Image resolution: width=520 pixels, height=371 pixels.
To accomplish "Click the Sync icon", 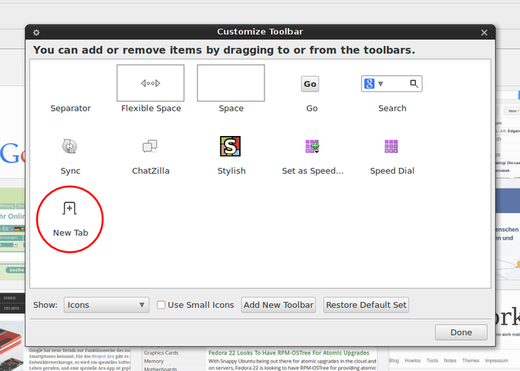I will (70, 146).
